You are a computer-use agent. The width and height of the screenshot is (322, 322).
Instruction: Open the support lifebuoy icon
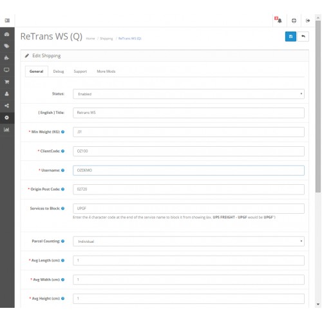pos(294,21)
